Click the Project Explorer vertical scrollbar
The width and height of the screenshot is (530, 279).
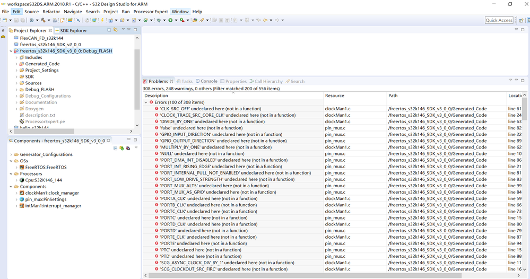(x=137, y=80)
